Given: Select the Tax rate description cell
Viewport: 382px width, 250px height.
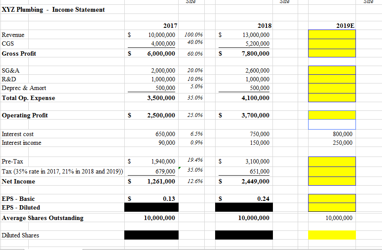Looking at the screenshot, I should point(63,171).
